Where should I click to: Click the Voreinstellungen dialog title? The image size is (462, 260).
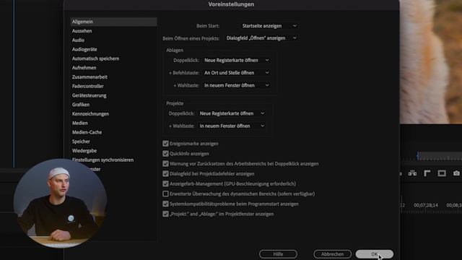tap(231, 4)
